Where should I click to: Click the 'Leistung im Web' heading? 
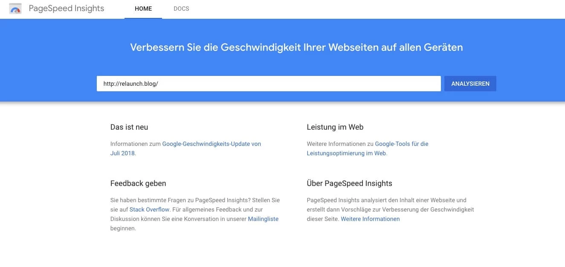tap(335, 127)
